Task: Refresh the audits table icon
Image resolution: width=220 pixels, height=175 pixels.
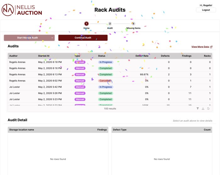Action: click(x=208, y=108)
